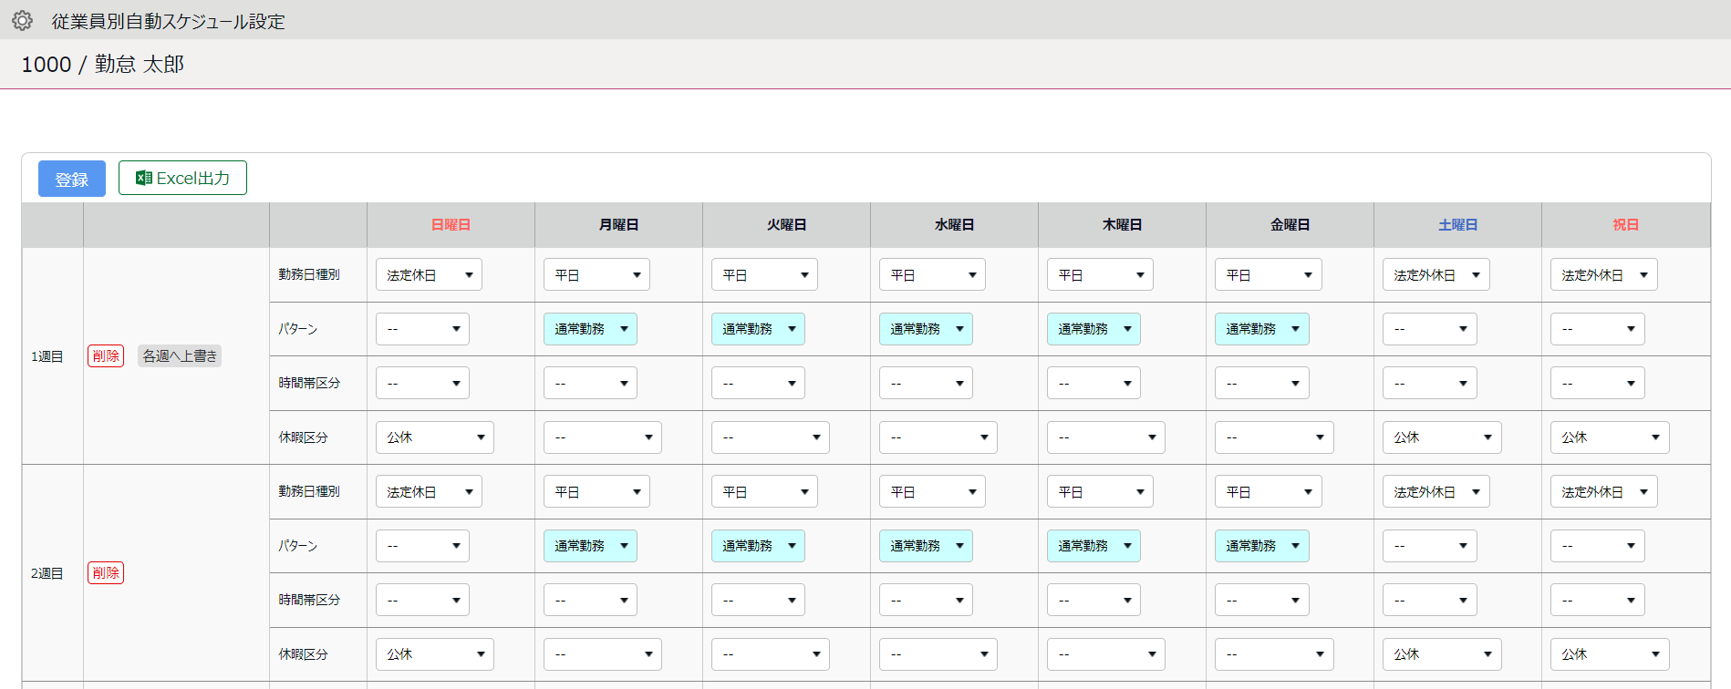Viewport: 1731px width, 689px height.
Task: Open week 1 Friday 勤務日種別 dropdown
Action: 1268,274
